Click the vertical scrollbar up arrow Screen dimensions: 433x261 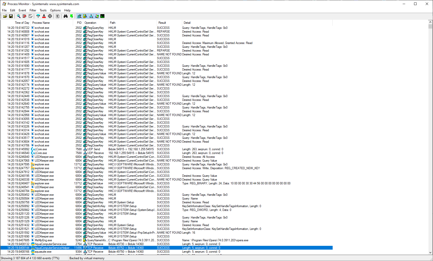pyautogui.click(x=430, y=22)
